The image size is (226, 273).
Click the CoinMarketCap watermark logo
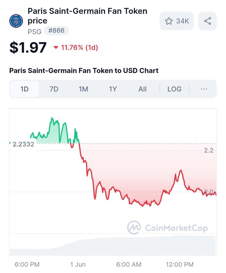point(134,227)
